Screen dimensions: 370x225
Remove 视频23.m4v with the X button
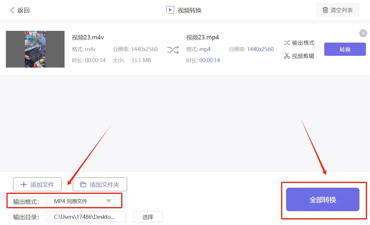363,33
